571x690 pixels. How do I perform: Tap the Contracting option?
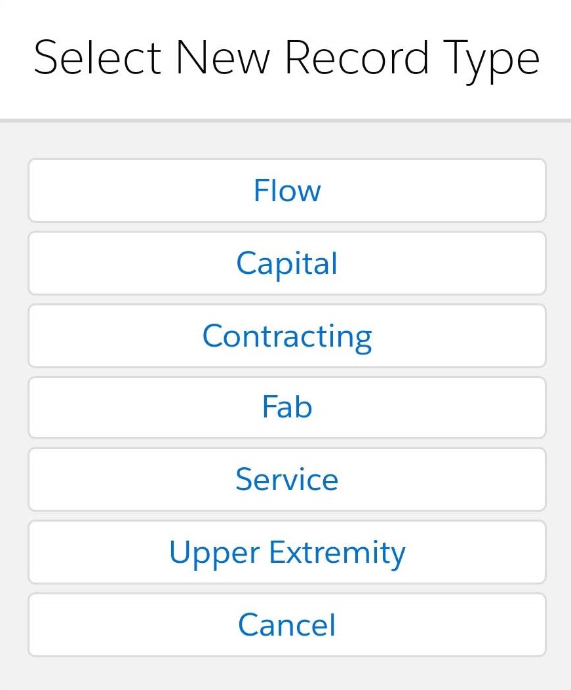286,335
